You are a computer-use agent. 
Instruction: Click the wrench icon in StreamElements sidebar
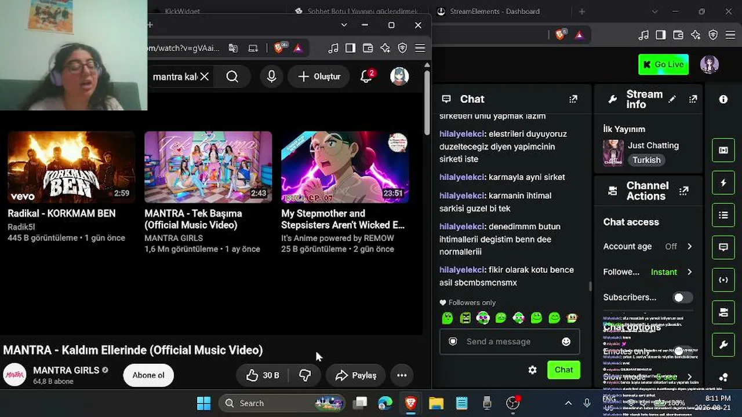723,345
